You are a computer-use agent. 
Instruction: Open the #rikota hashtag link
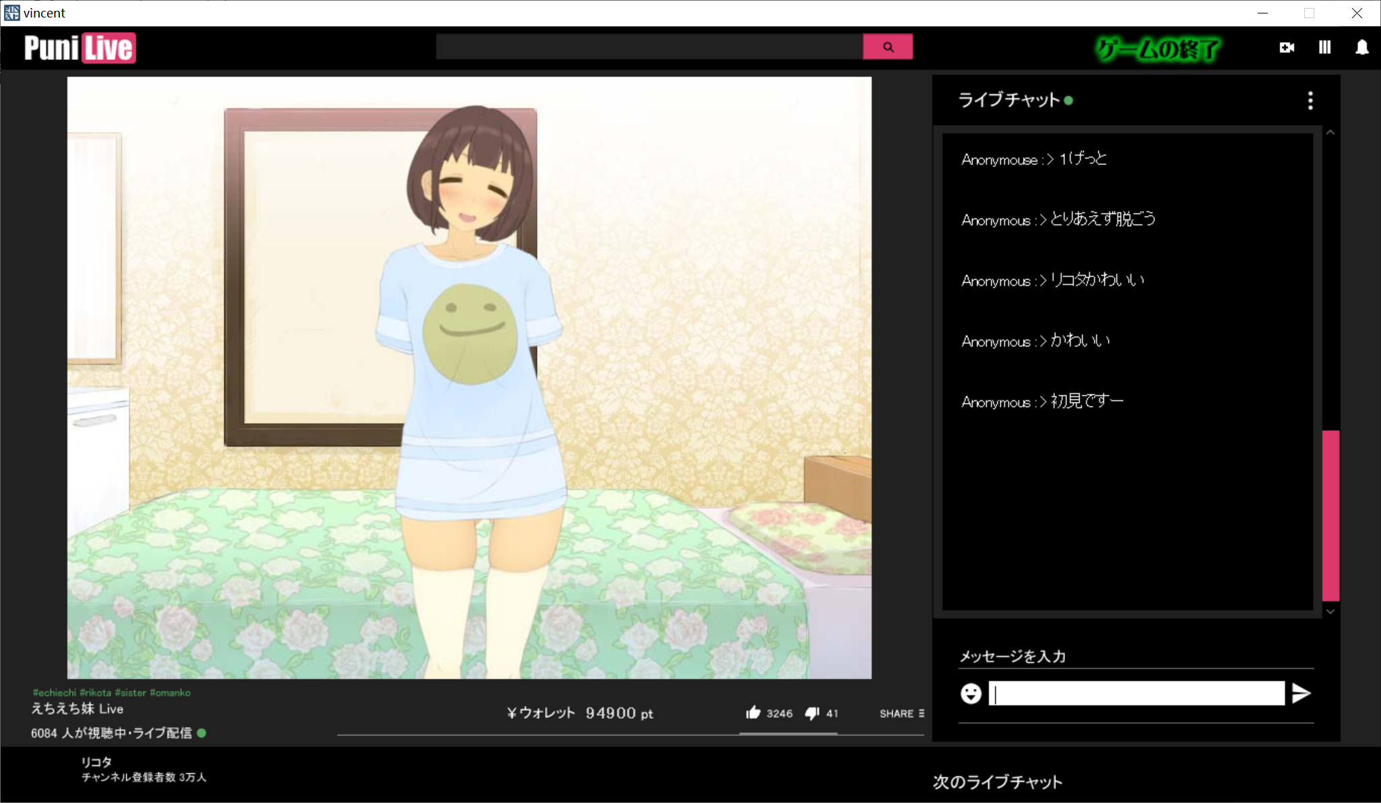(96, 692)
